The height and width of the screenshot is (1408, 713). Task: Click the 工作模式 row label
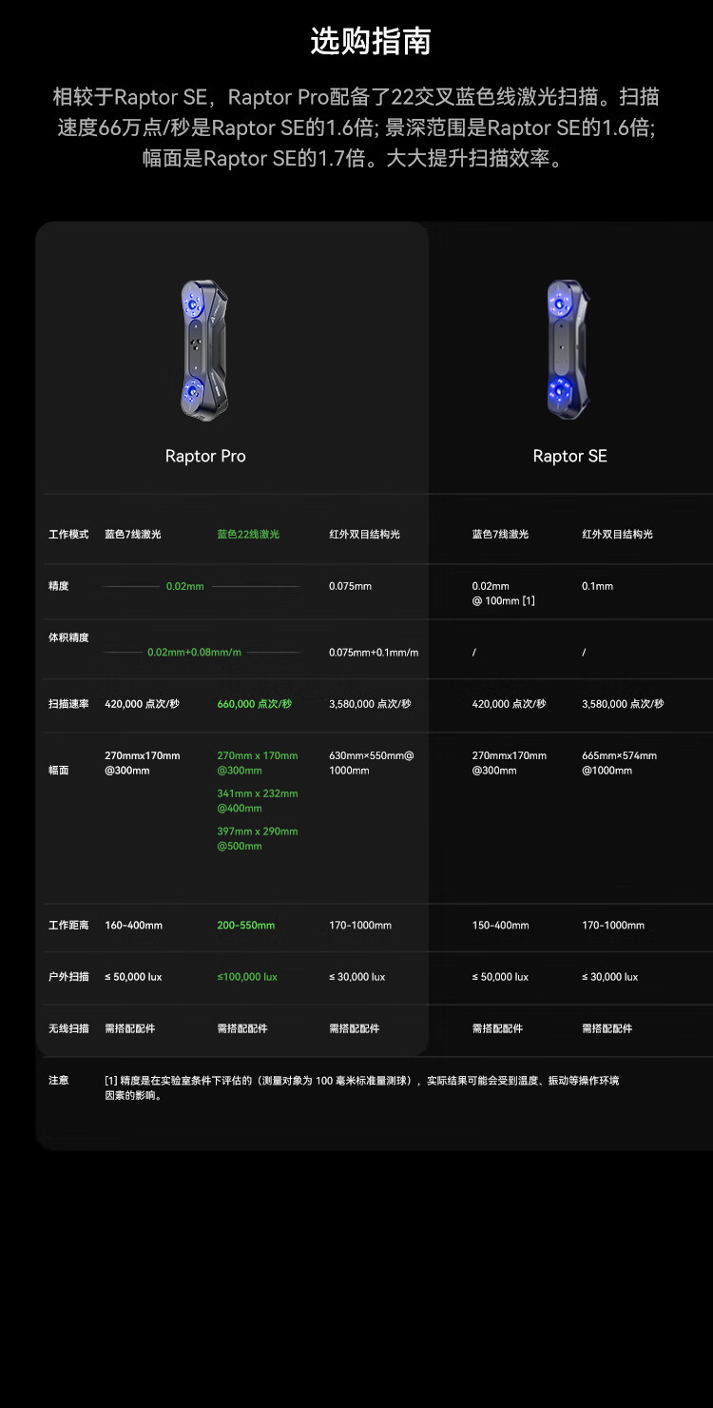tap(68, 535)
